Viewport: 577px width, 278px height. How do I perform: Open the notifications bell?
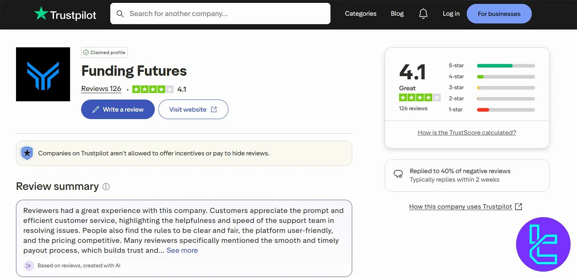click(x=423, y=14)
